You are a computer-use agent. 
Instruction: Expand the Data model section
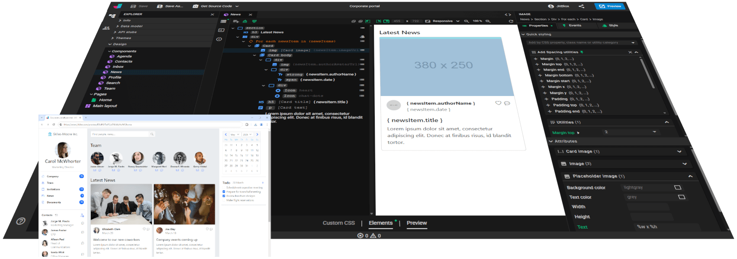[x=118, y=26]
